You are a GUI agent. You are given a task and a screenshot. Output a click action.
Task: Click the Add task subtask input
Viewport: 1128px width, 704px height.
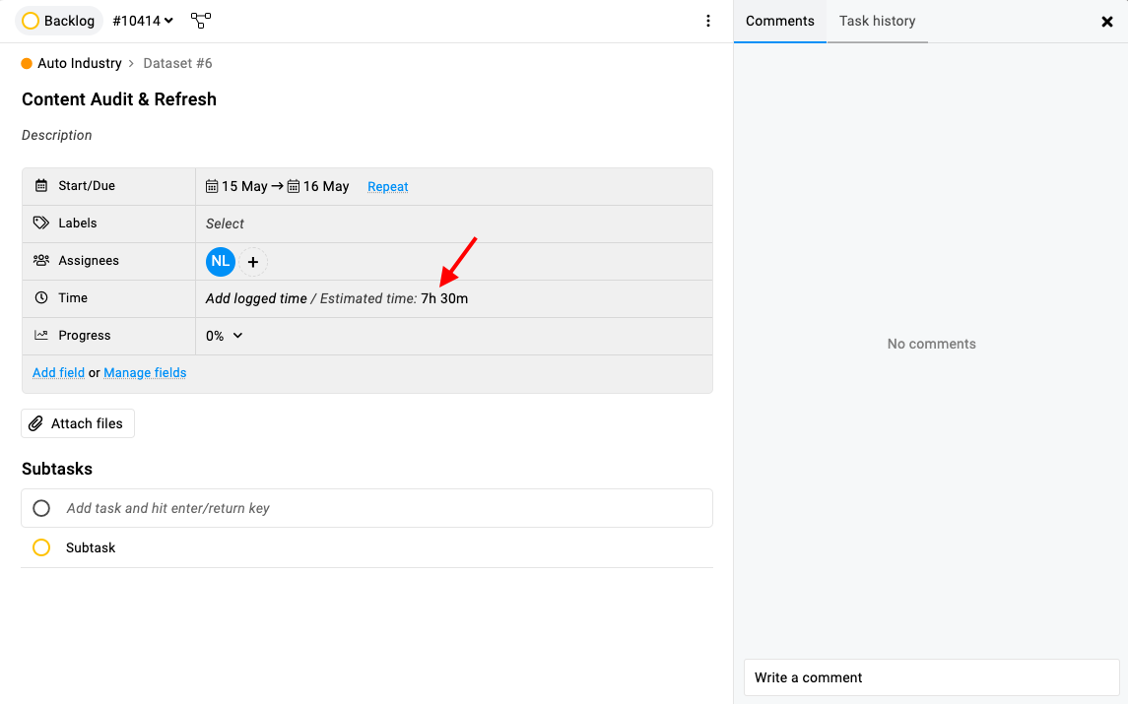click(366, 508)
